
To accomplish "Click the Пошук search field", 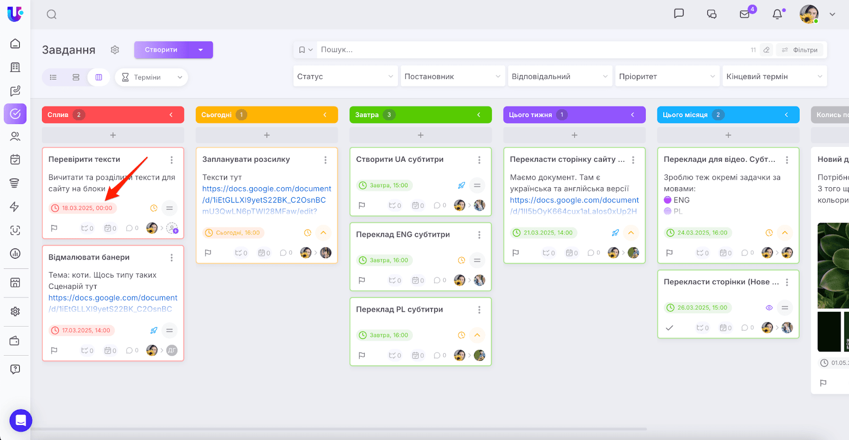I will point(531,50).
